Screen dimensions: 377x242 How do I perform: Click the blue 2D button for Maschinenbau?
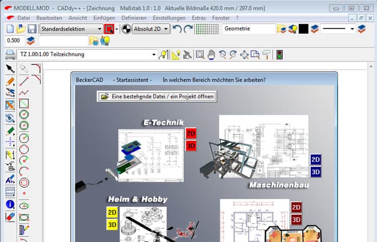point(316,159)
